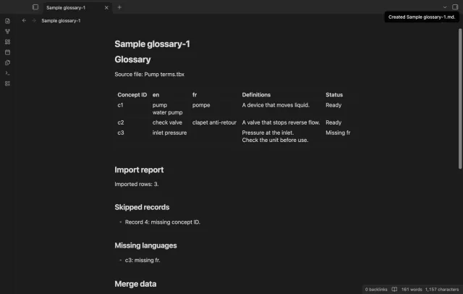Click the 'c3: missing fr.' bullet

[143, 260]
